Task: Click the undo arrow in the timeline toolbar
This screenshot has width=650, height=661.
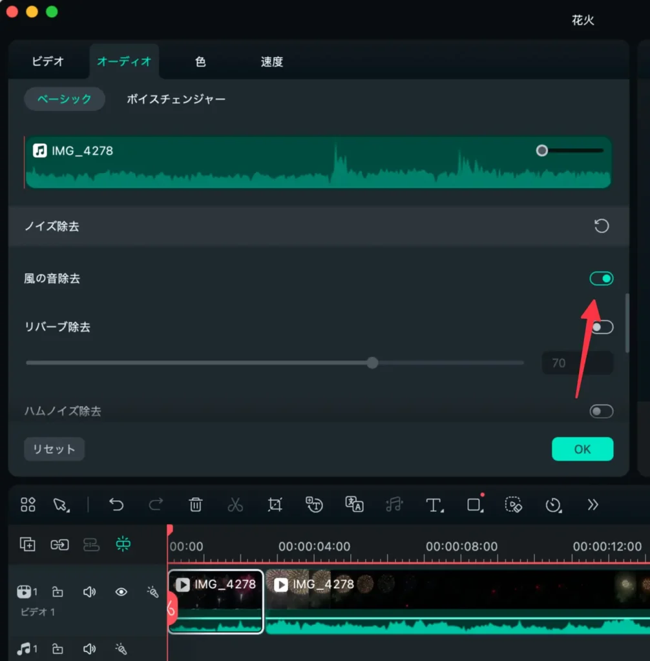Action: [116, 505]
